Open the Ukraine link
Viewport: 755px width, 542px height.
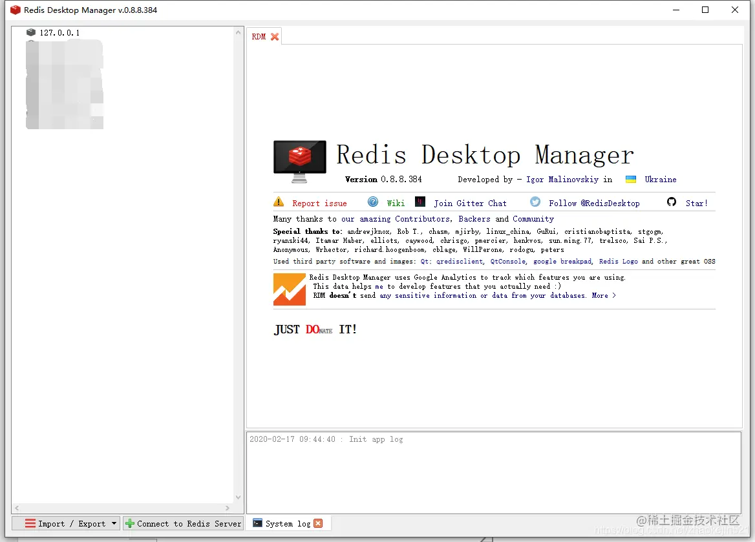coord(661,180)
